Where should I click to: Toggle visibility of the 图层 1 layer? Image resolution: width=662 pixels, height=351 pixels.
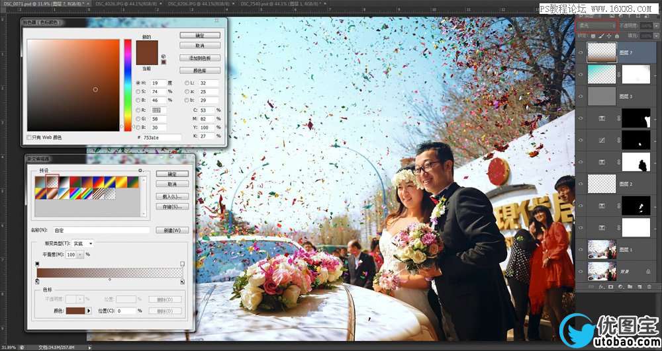[x=581, y=249]
